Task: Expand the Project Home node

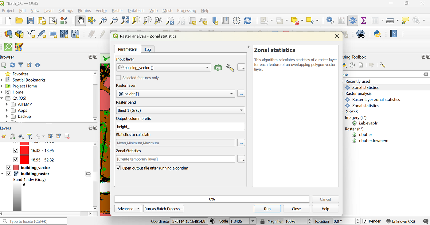Action: [2, 86]
